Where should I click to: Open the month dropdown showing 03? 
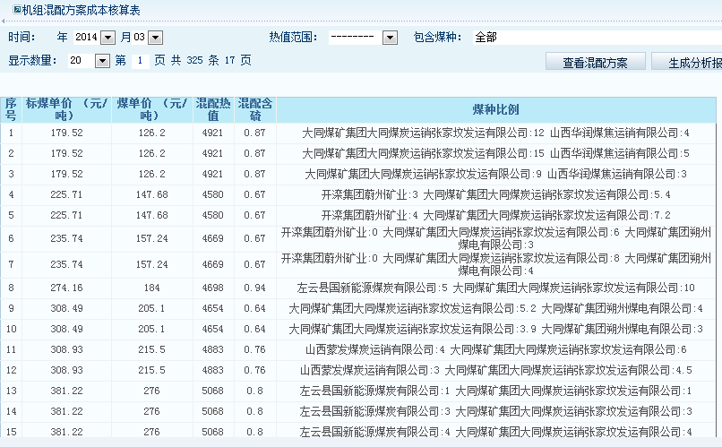(x=154, y=38)
